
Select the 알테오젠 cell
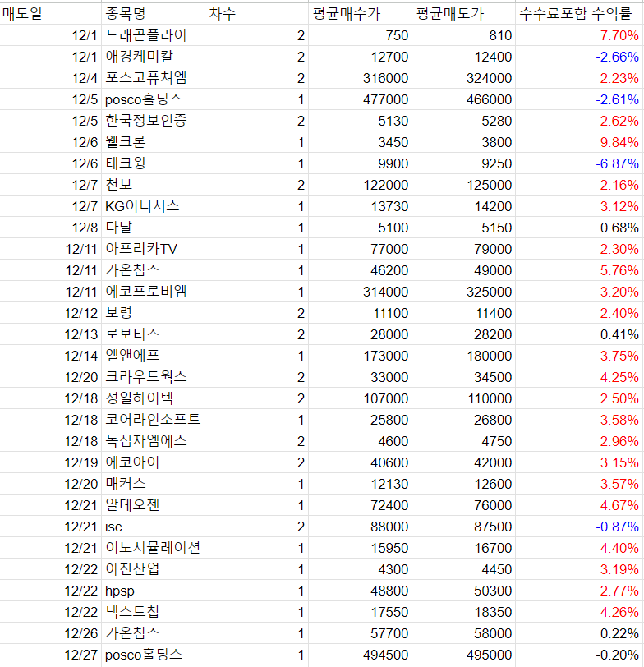tap(153, 505)
